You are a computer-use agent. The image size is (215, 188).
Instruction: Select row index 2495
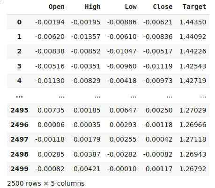pyautogui.click(x=19, y=110)
